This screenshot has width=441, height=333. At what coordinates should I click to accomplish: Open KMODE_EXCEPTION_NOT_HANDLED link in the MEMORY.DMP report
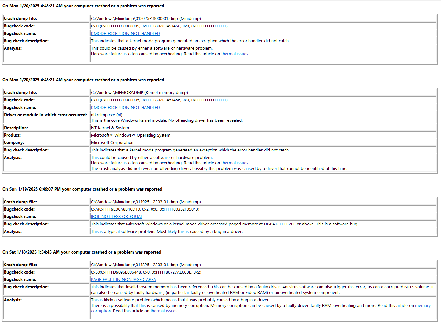125,108
